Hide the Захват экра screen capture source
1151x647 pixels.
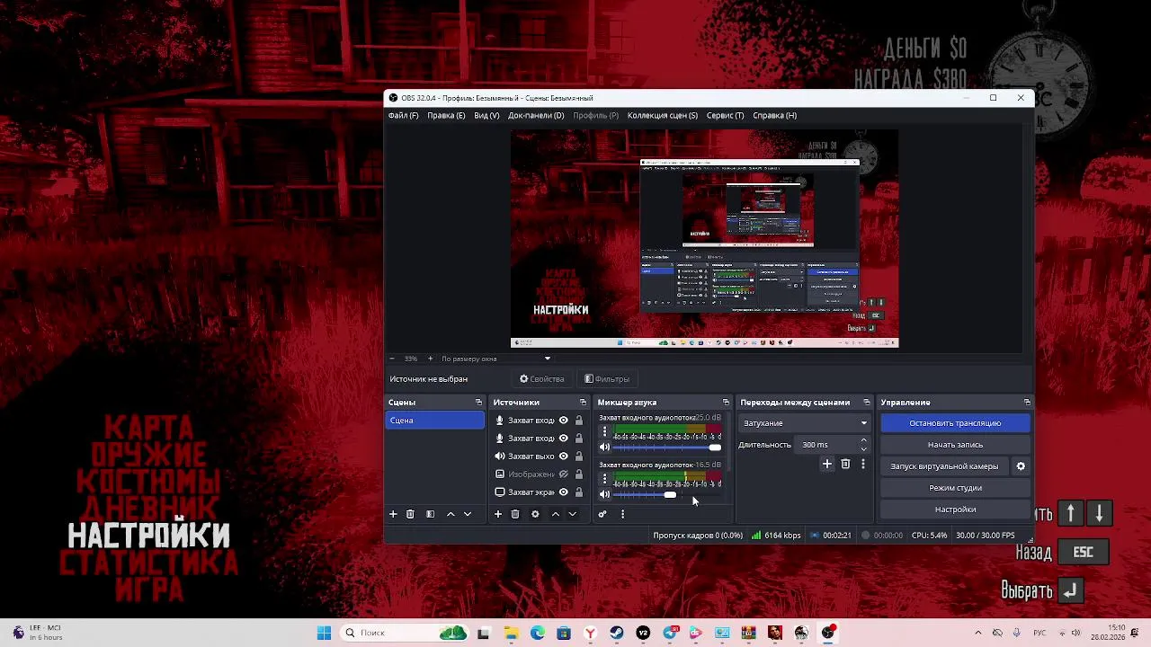click(564, 492)
